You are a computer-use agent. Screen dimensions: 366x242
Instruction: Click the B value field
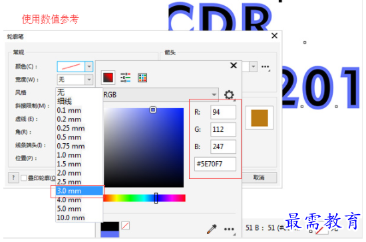(x=223, y=147)
